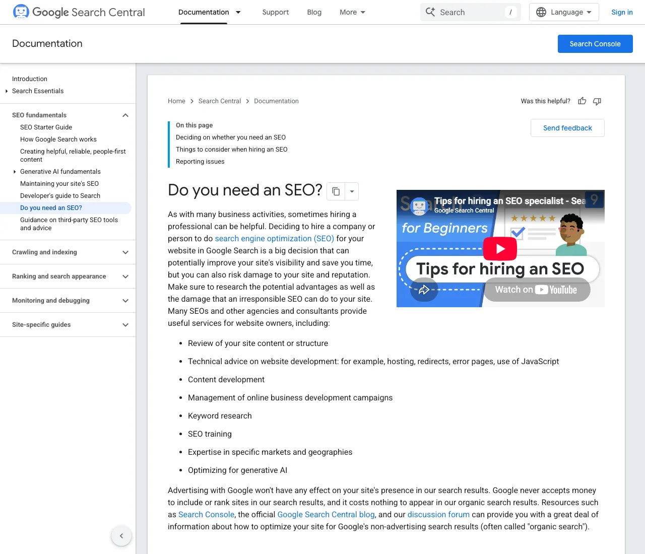Image resolution: width=645 pixels, height=554 pixels.
Task: Open the copy page options dropdown arrow
Action: (x=352, y=191)
